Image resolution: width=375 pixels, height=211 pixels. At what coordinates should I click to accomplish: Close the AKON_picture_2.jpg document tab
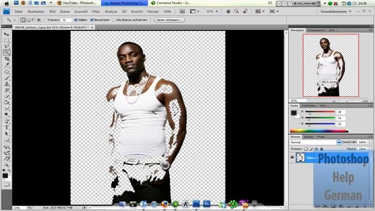tap(92, 28)
